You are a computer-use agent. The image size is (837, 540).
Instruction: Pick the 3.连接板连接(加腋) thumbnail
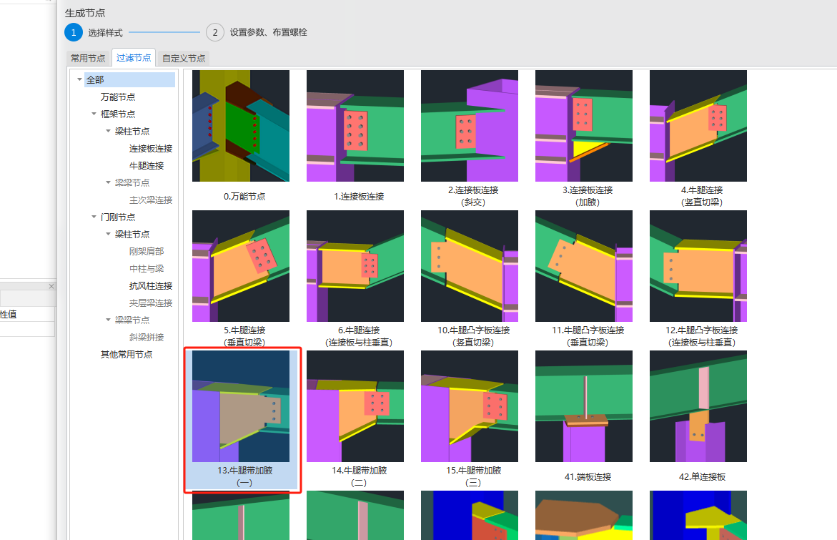pyautogui.click(x=584, y=126)
